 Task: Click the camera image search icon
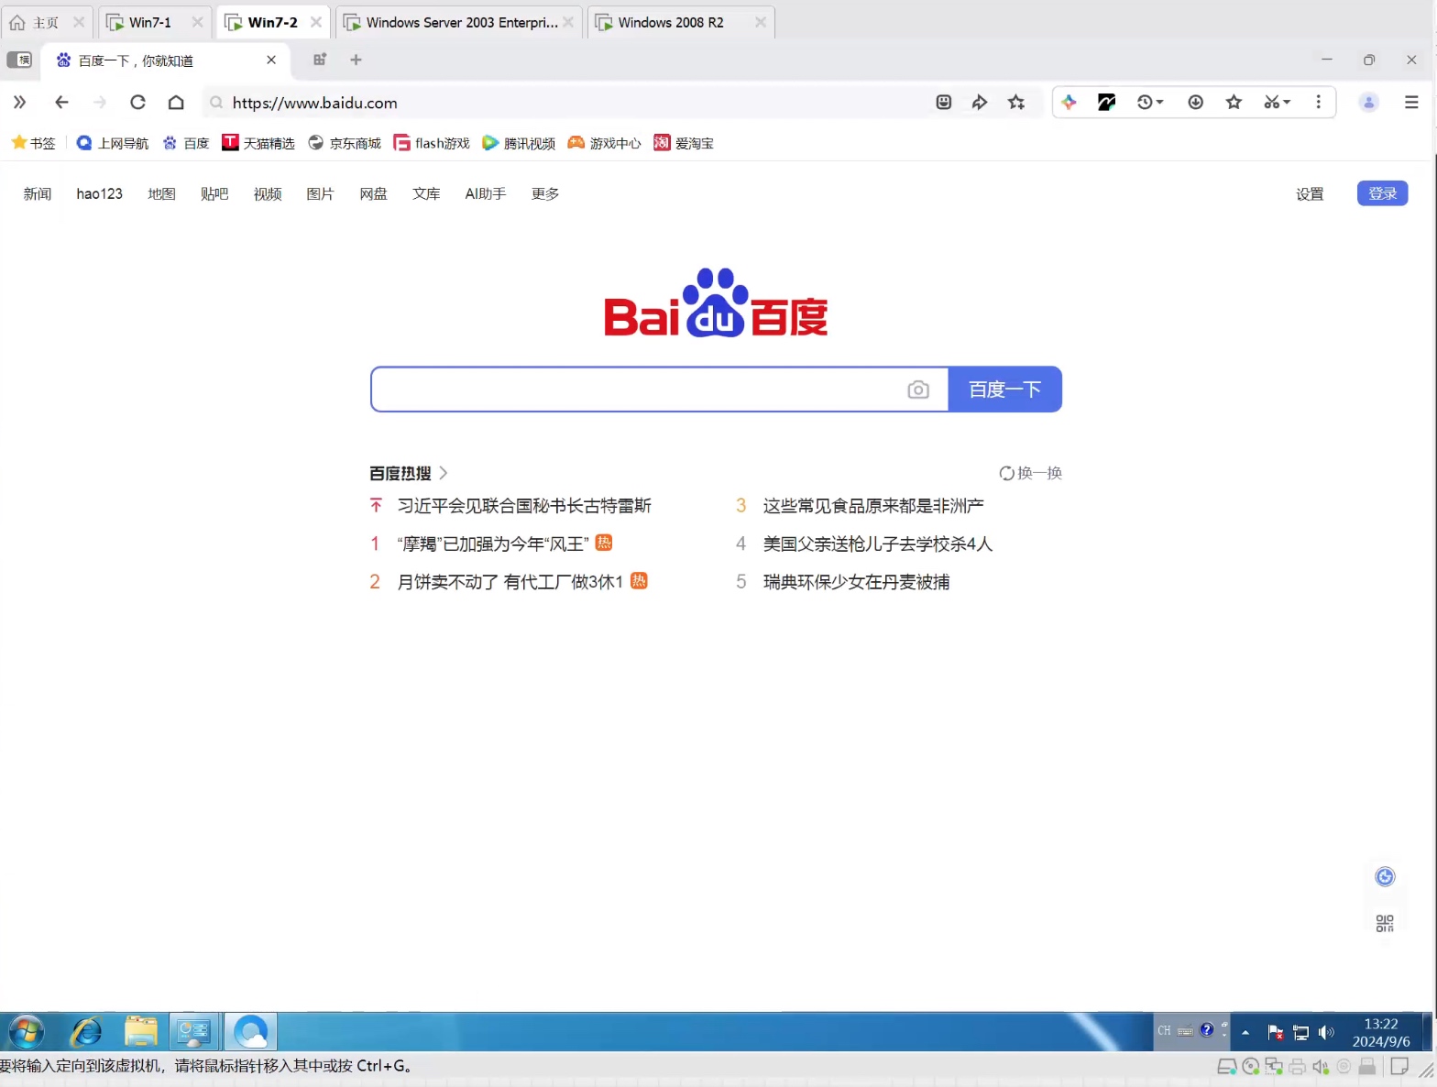pyautogui.click(x=917, y=390)
